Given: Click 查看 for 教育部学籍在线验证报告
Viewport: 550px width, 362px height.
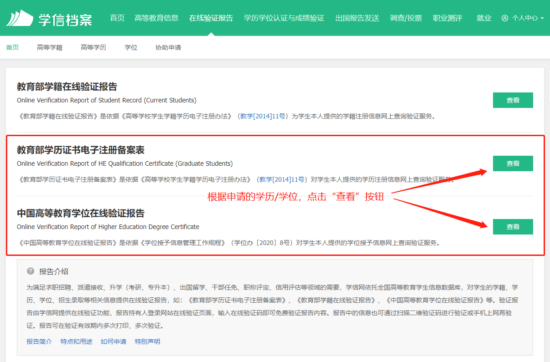Looking at the screenshot, I should (513, 100).
